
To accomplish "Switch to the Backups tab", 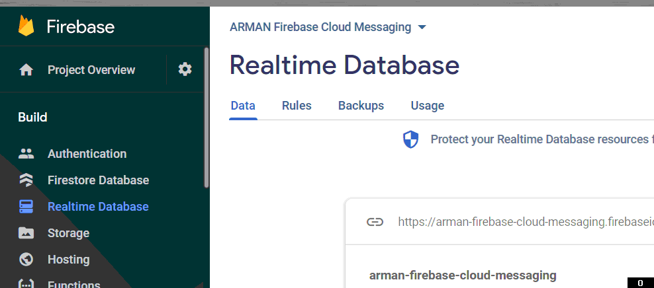I will (361, 106).
